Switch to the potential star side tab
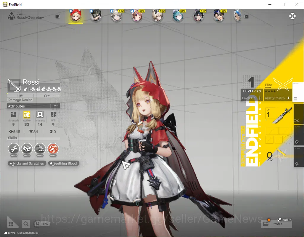304x237 pixels. [299, 157]
